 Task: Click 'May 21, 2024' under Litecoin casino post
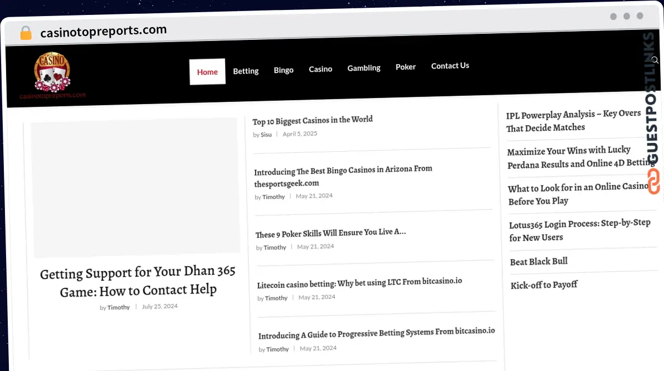pyautogui.click(x=317, y=297)
